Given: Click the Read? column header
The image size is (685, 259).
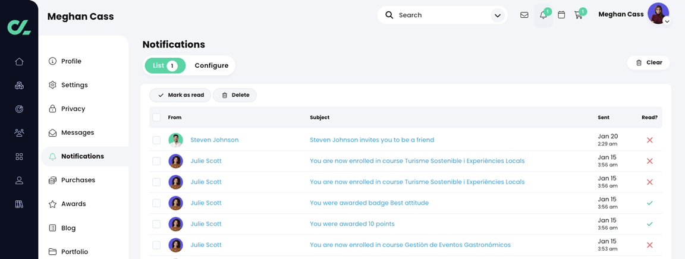Looking at the screenshot, I should pos(649,118).
